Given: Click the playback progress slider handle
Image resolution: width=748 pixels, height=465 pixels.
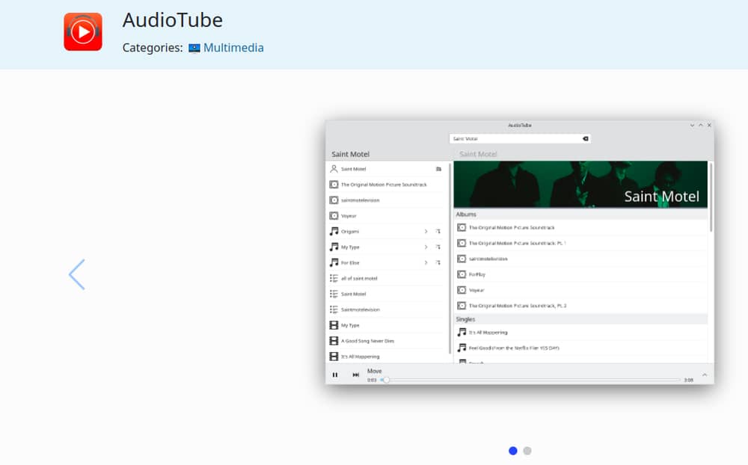Looking at the screenshot, I should coord(386,380).
